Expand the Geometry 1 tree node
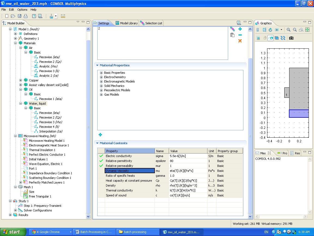 [x=15, y=39]
